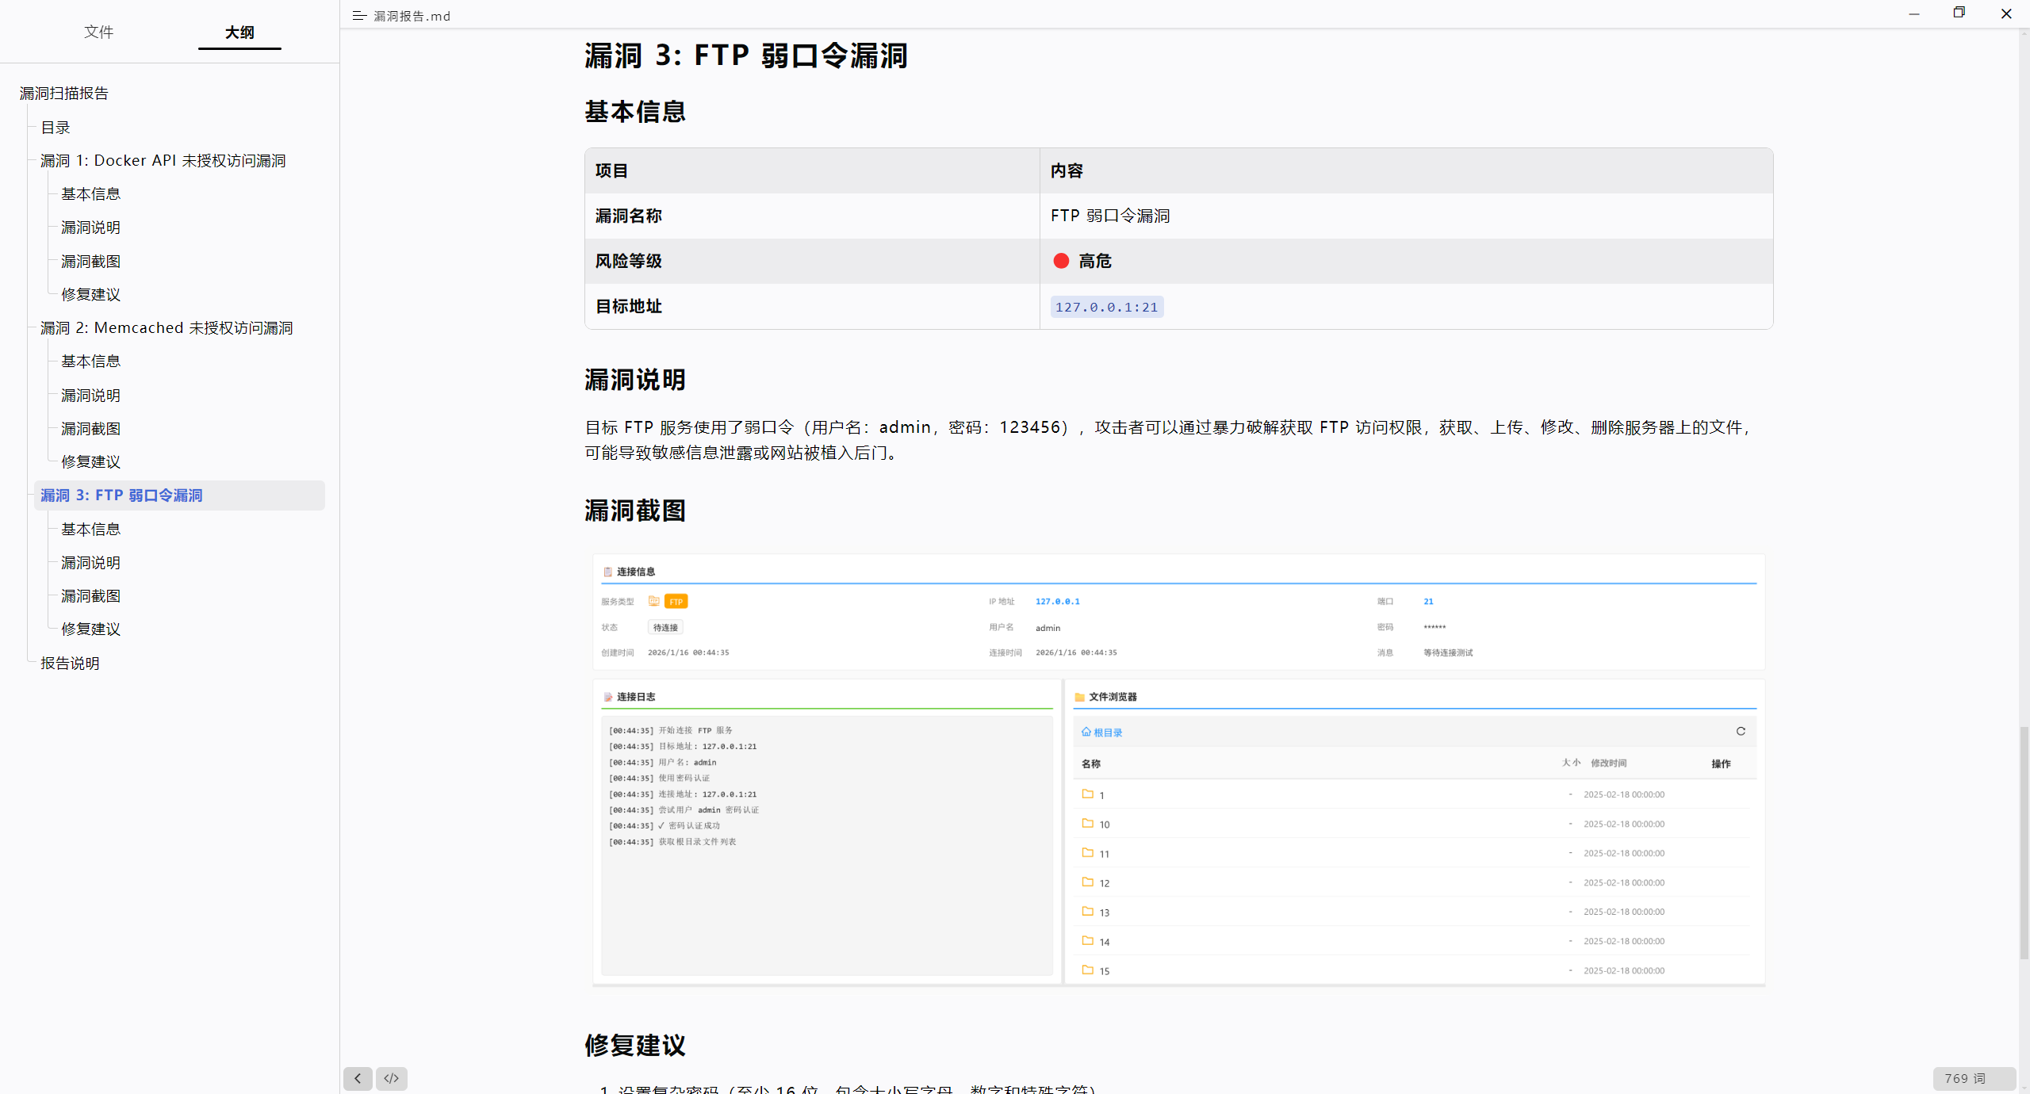Select the highlighted 漏洞 3: FTP 弱口令漏洞 outline item
Viewport: 2030px width, 1094px height.
pos(121,495)
